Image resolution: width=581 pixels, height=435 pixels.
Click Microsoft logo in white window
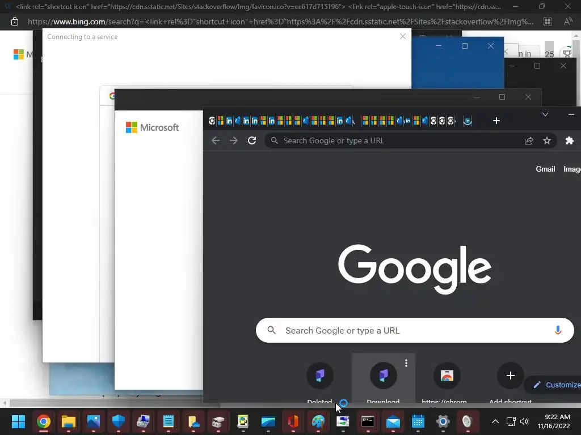pos(152,127)
